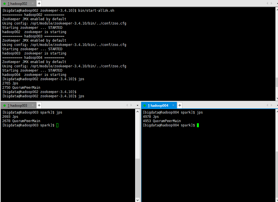Click previous-tab arrow in hadoop003 pane

(127, 105)
